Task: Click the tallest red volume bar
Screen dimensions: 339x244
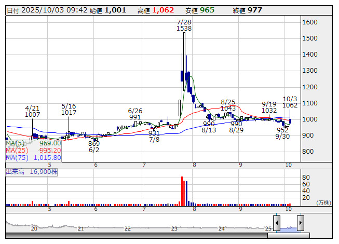Action: click(x=182, y=192)
